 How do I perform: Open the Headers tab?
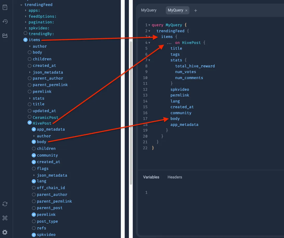(175, 177)
